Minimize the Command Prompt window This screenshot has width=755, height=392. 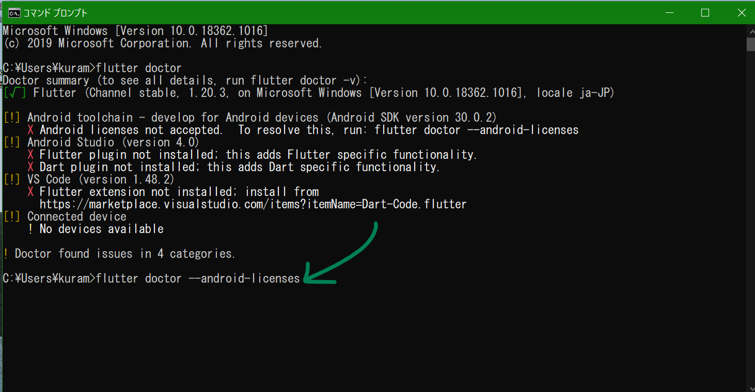pos(669,12)
